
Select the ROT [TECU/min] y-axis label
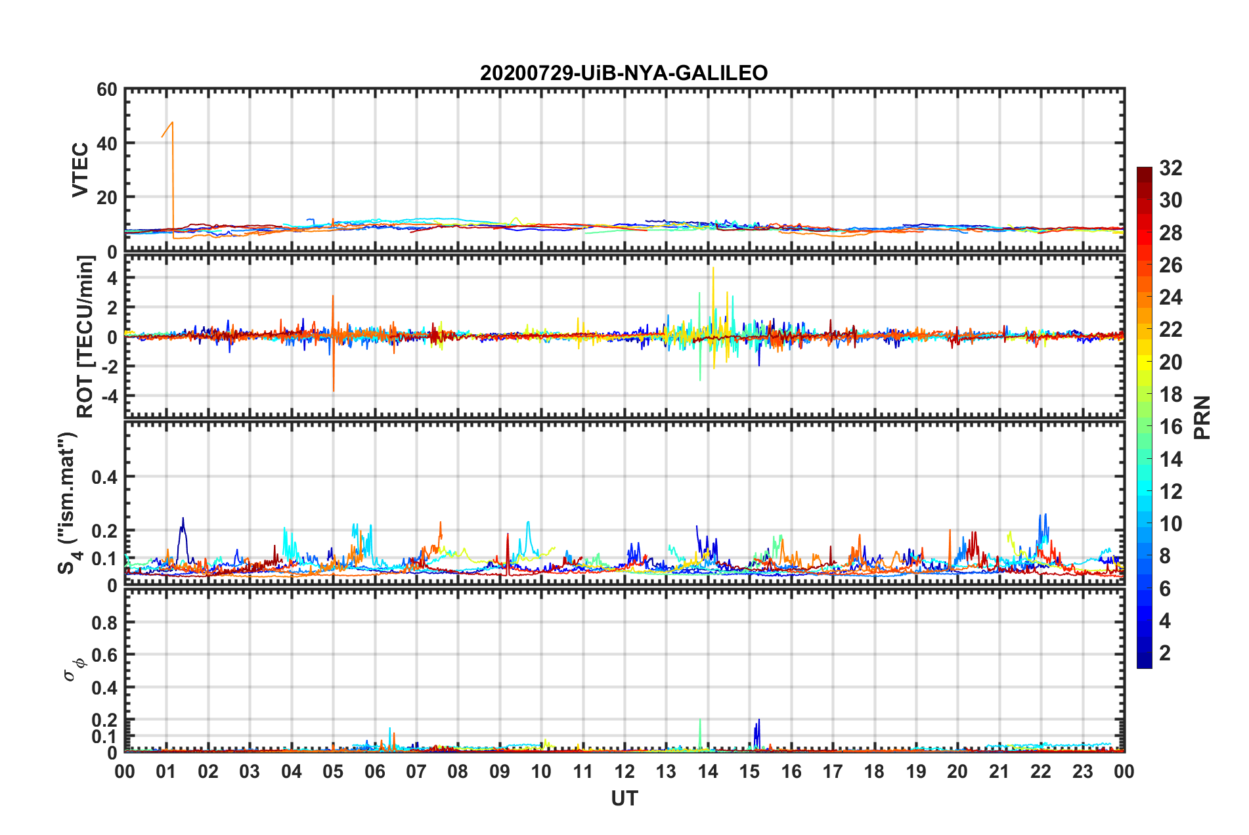[x=85, y=337]
